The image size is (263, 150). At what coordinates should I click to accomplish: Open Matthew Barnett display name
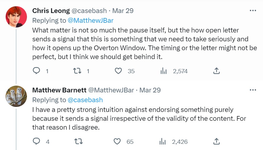pos(59,90)
